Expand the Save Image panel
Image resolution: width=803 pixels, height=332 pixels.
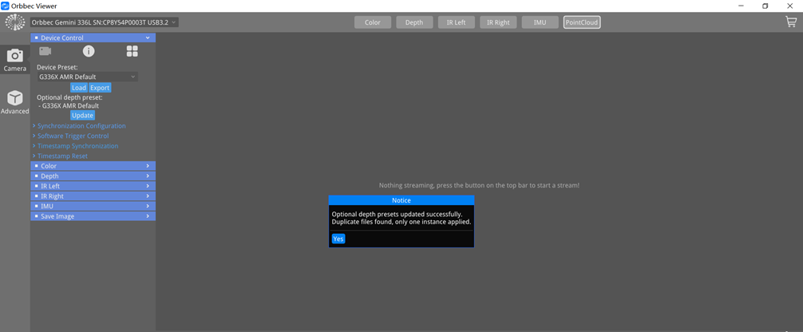93,216
